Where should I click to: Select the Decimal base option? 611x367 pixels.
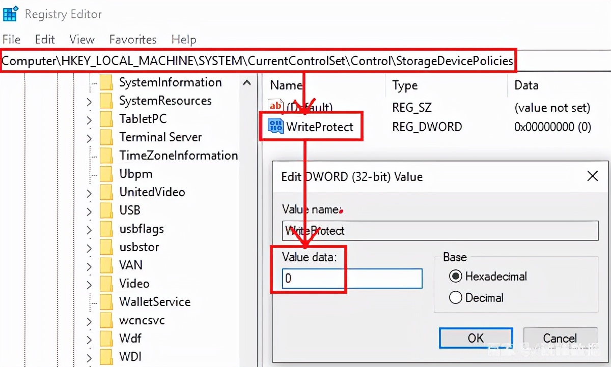456,298
